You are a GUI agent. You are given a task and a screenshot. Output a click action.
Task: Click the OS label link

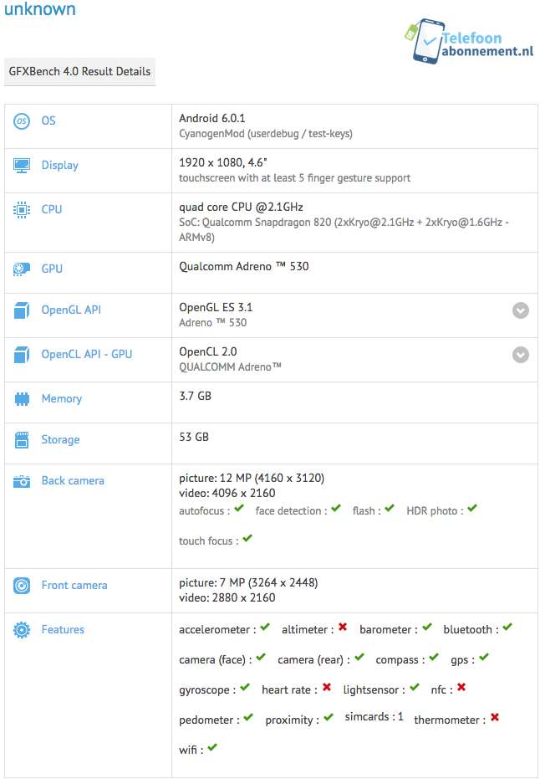pyautogui.click(x=48, y=120)
